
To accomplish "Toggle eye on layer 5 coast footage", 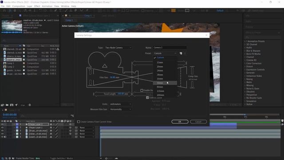I will tap(2, 137).
